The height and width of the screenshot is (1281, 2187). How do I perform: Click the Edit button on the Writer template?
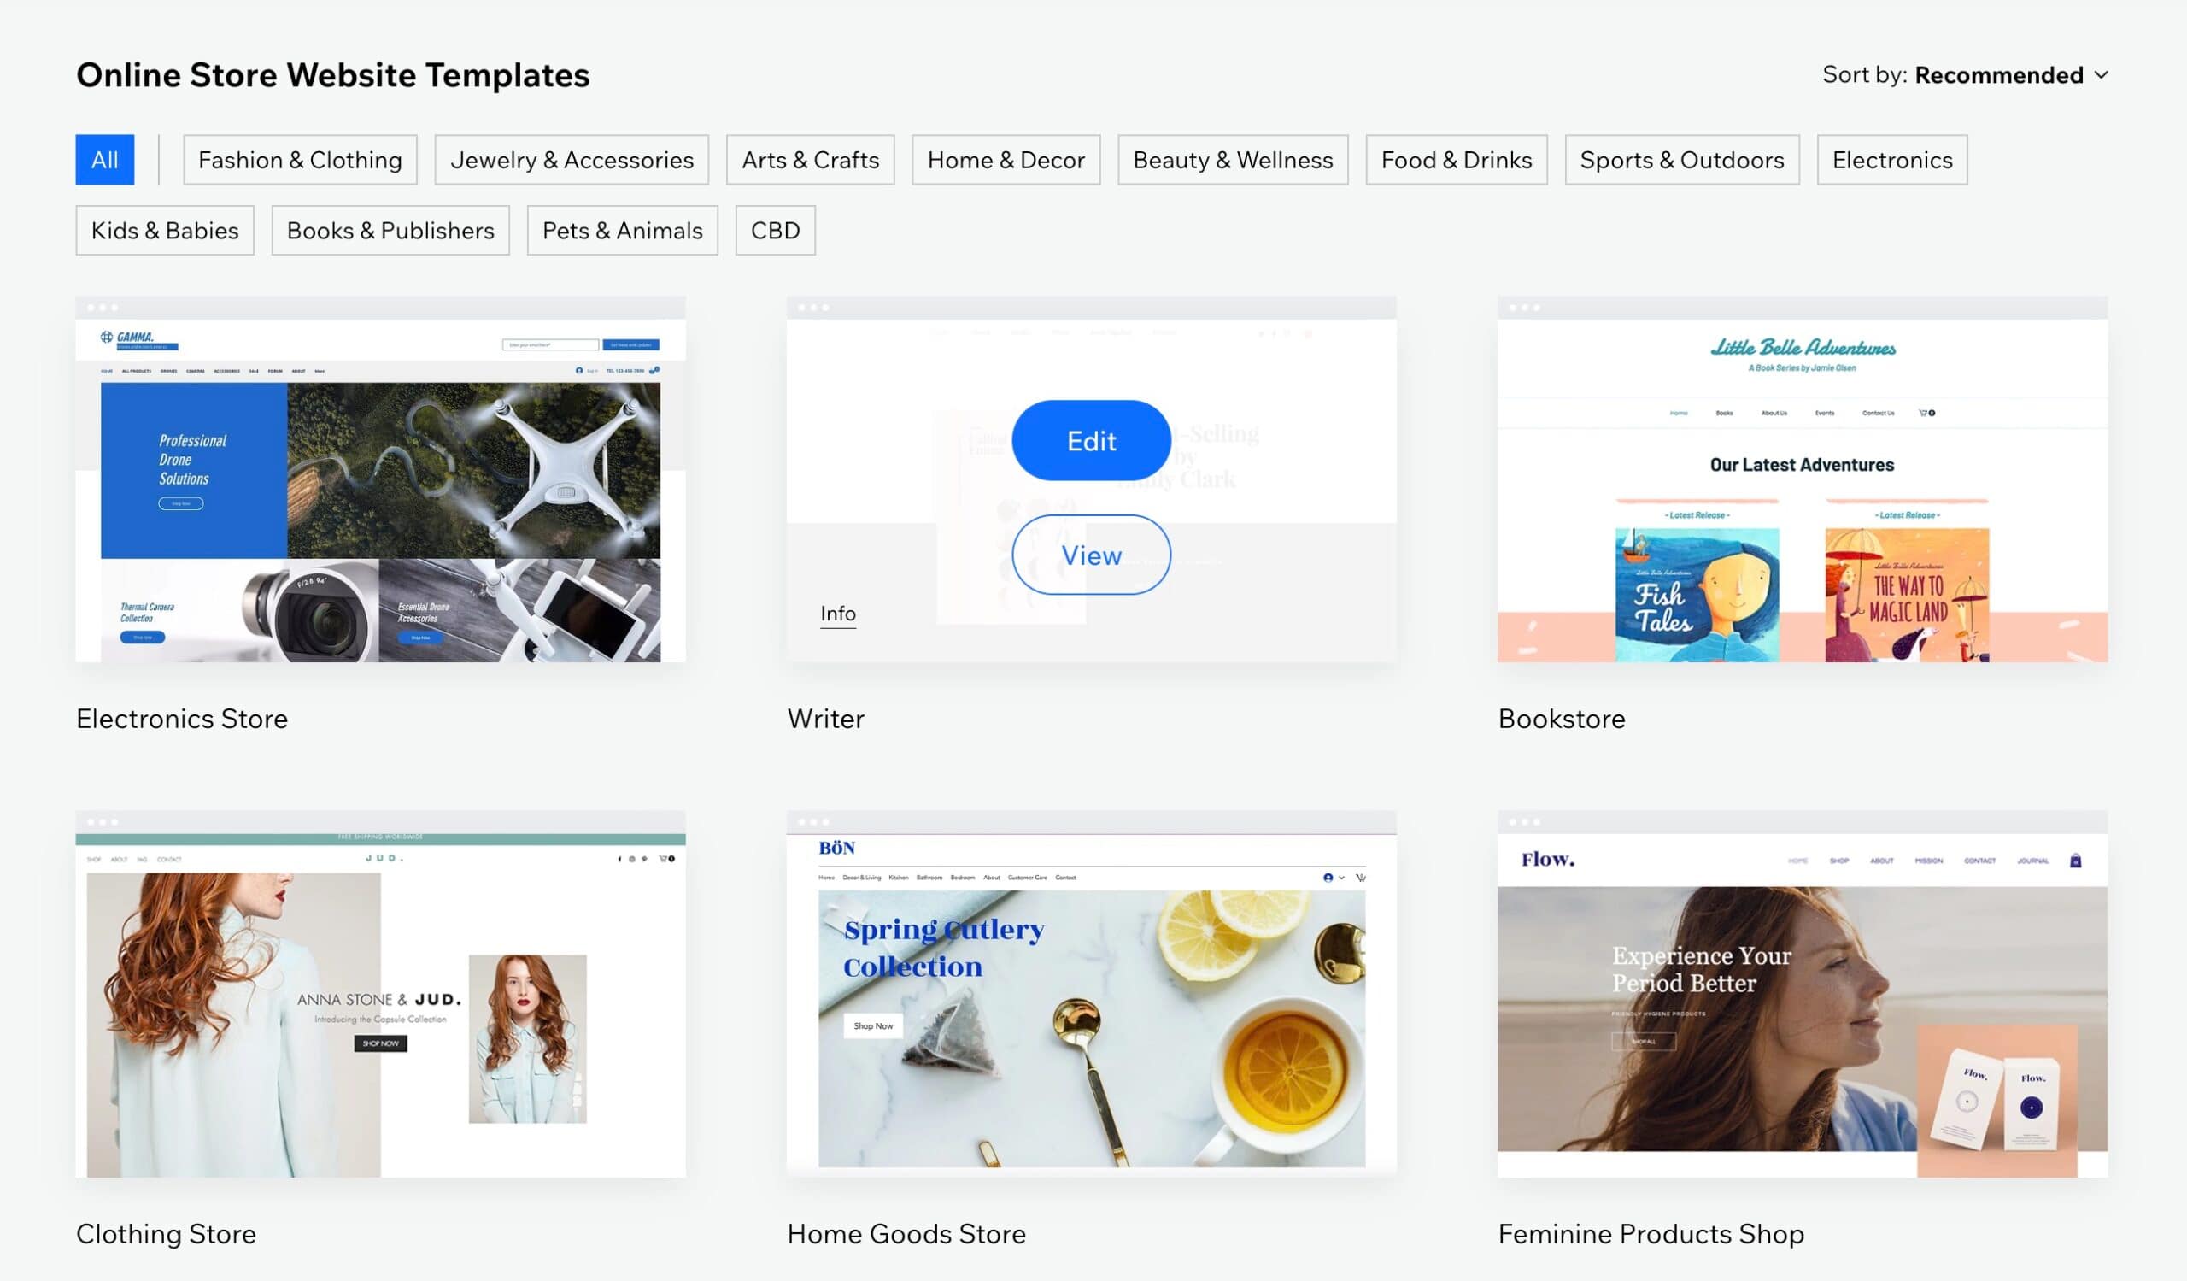tap(1091, 440)
